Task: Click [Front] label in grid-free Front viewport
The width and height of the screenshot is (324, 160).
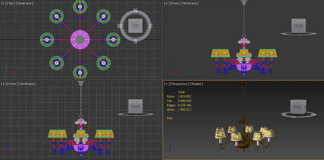Action: 175,3
